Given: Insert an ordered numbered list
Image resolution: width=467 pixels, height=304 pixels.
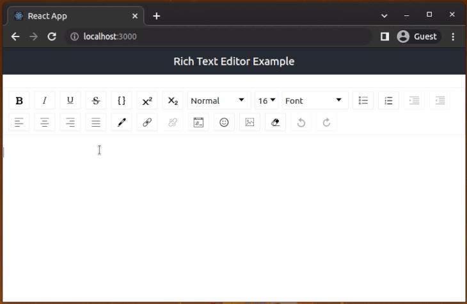Looking at the screenshot, I should click(x=389, y=100).
